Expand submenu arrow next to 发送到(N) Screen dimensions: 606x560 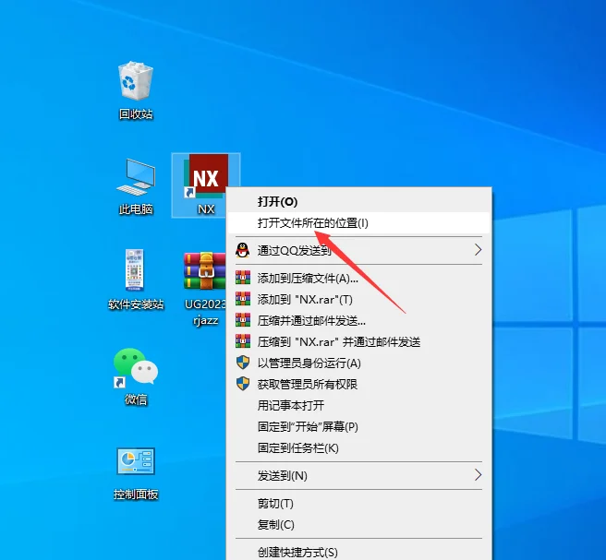478,475
